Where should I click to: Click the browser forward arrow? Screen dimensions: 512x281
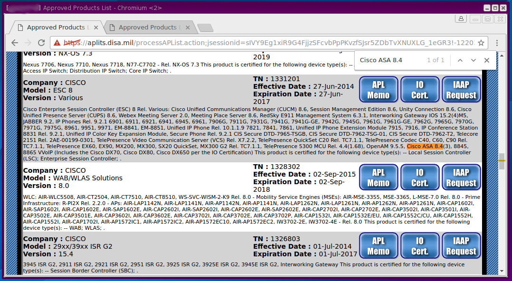point(27,43)
